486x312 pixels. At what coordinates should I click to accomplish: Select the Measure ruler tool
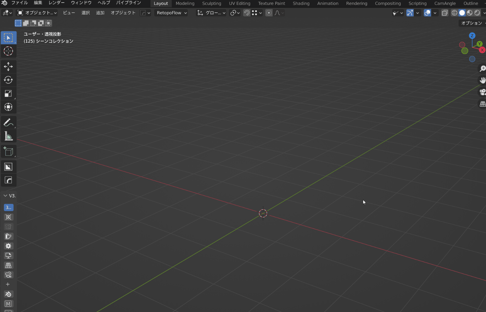(x=8, y=136)
